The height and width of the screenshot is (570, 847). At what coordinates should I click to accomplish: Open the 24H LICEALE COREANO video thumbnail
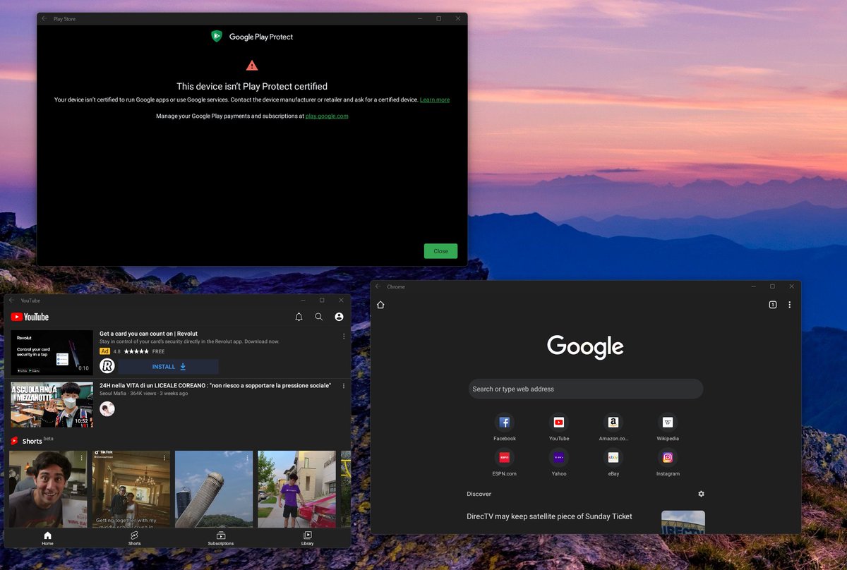pyautogui.click(x=52, y=404)
